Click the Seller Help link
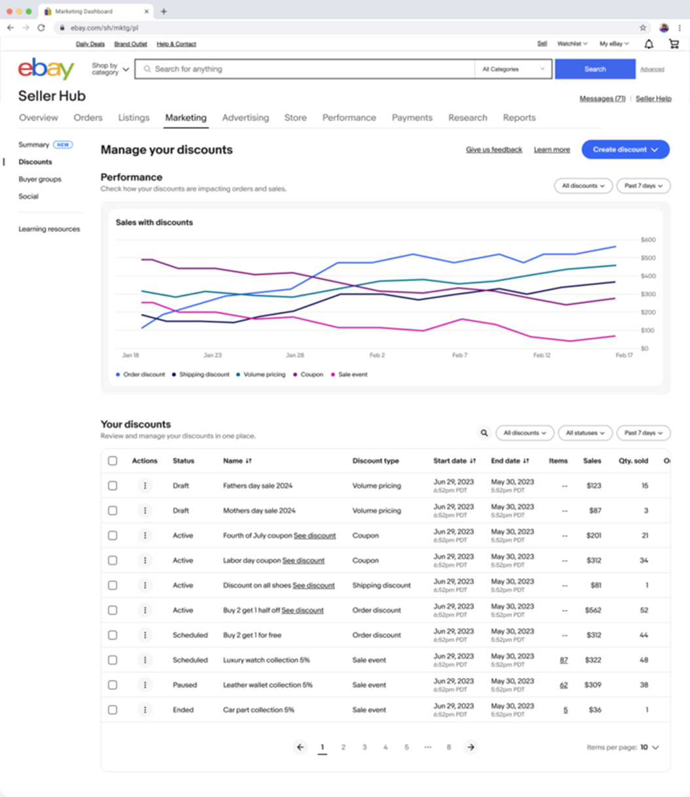Screen dimensions: 690x797 coord(653,99)
